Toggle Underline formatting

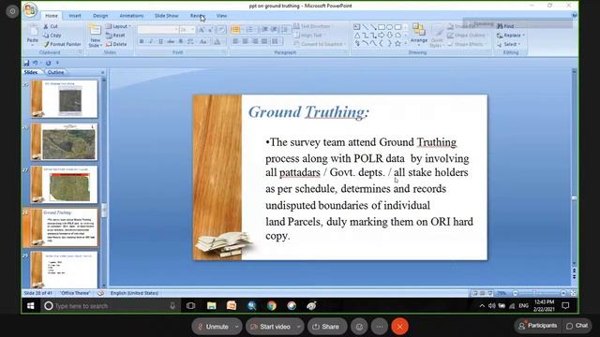(x=160, y=41)
